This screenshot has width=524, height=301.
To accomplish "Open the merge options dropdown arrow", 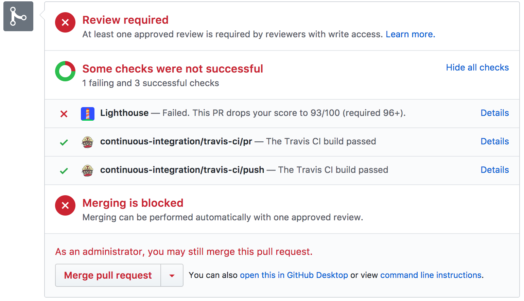I will point(172,275).
